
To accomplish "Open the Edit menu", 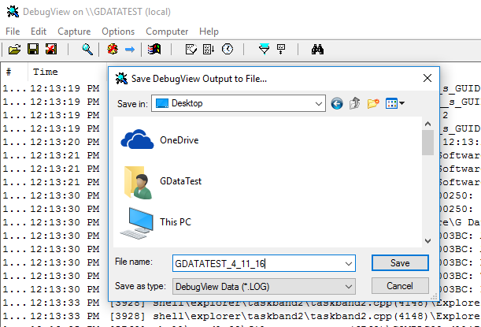I will [39, 32].
